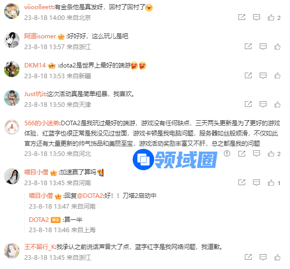Visit DOTA2 blogger's profile name
Screen dimensions: 290x269
click(38, 220)
